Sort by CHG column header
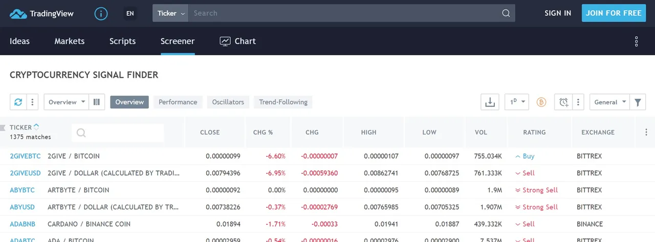The image size is (655, 242). (x=312, y=132)
